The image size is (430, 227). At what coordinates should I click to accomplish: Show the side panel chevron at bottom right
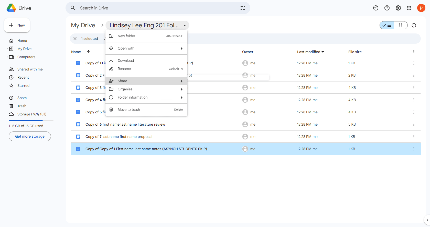(x=427, y=220)
